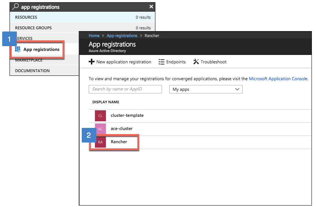Open the Microsoft Application Console link

pyautogui.click(x=278, y=79)
